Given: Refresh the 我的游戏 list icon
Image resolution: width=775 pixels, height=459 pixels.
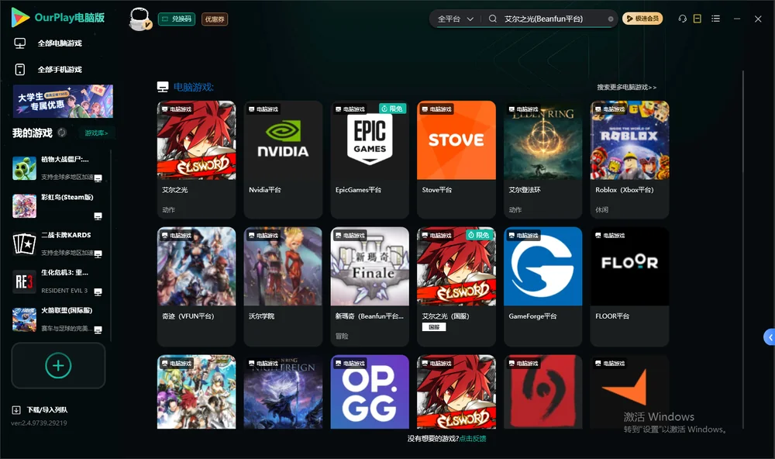Looking at the screenshot, I should (x=62, y=133).
